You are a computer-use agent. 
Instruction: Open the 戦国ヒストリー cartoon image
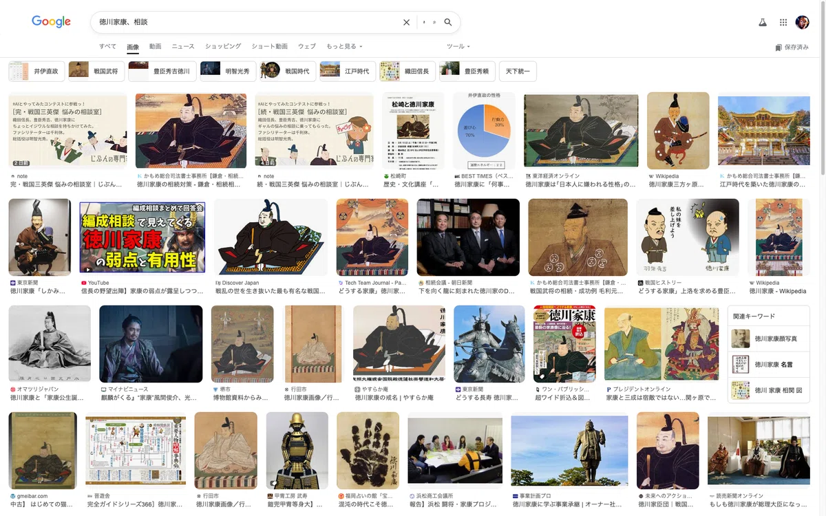click(688, 237)
